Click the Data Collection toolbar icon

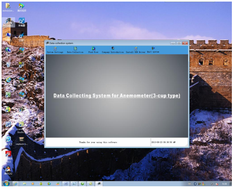[x=75, y=50]
